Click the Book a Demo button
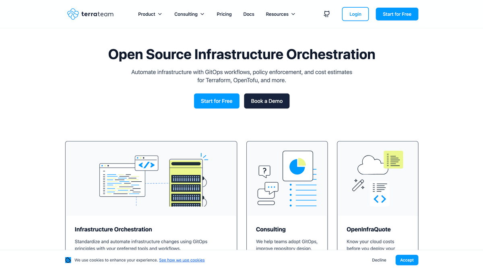 [x=267, y=101]
